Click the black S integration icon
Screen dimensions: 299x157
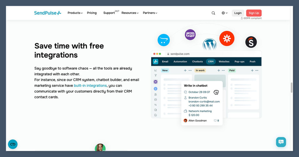click(x=251, y=42)
